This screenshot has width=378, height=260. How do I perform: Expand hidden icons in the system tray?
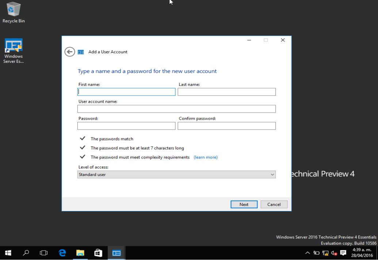(x=308, y=253)
